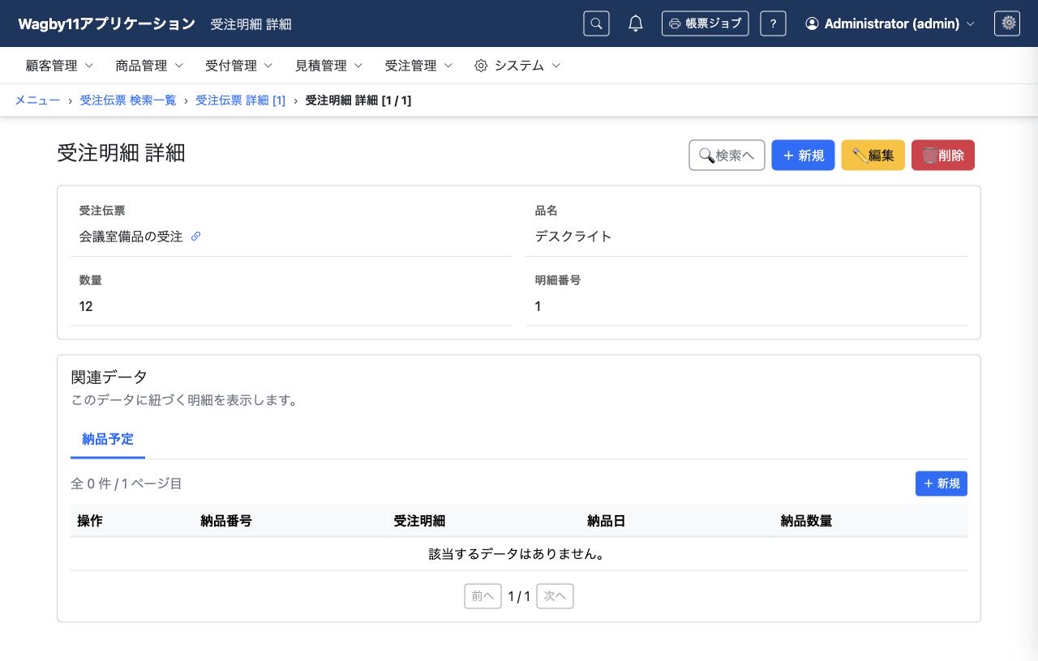
Task: Click the 帳票ジョブ printer button
Action: 705,23
